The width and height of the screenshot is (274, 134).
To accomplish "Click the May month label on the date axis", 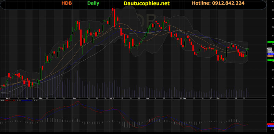I will tap(41, 98).
